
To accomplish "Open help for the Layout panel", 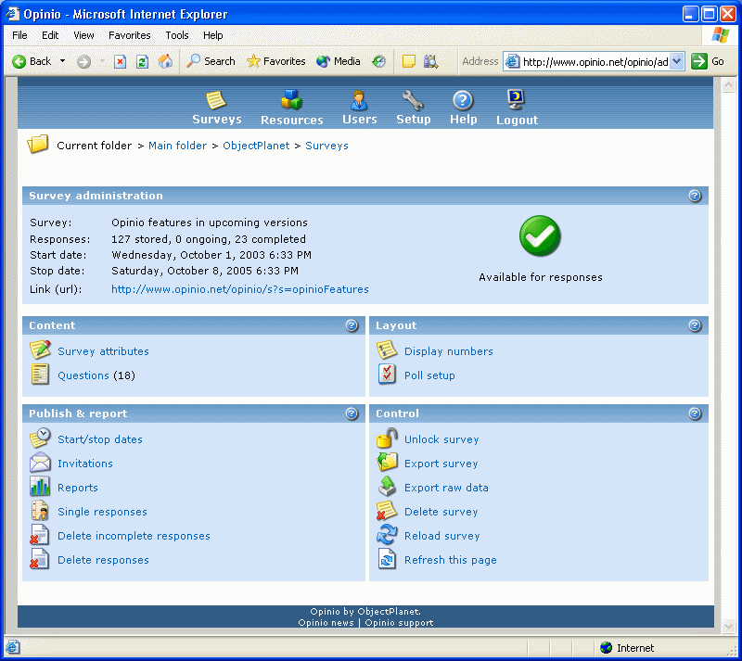I will (x=694, y=325).
